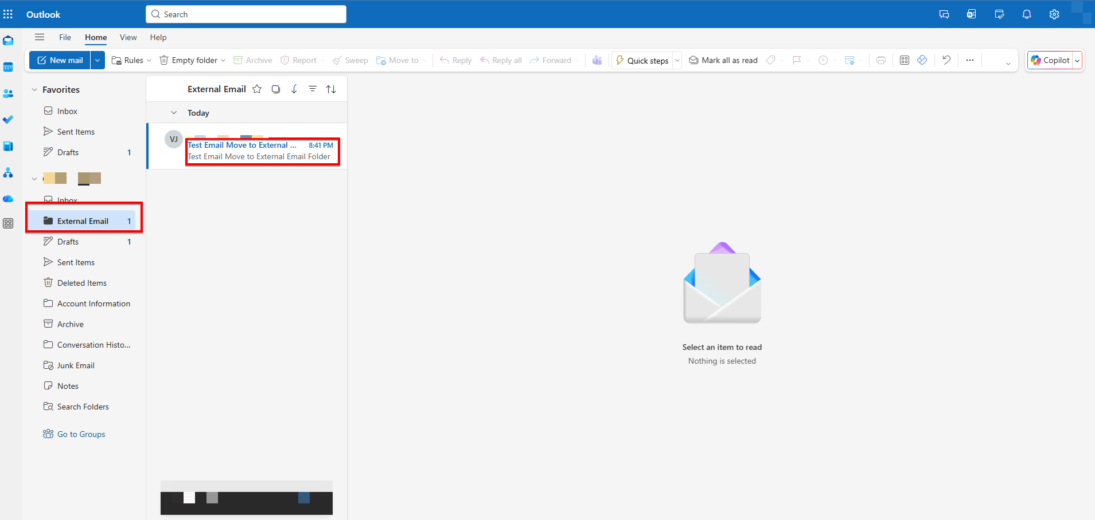Open OneDrive from the left sidebar
Viewport: 1095px width, 520px height.
point(8,199)
